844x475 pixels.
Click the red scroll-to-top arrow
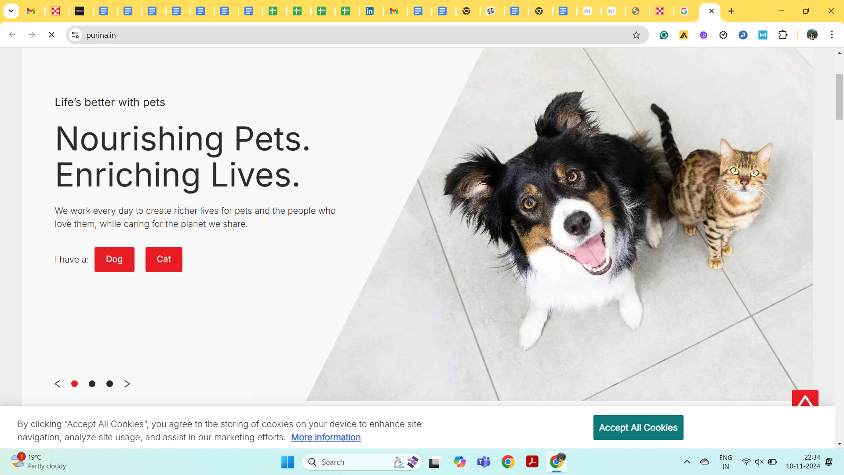pyautogui.click(x=805, y=398)
